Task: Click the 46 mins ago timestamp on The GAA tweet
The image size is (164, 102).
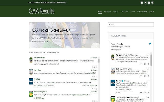Action: [x=94, y=79]
